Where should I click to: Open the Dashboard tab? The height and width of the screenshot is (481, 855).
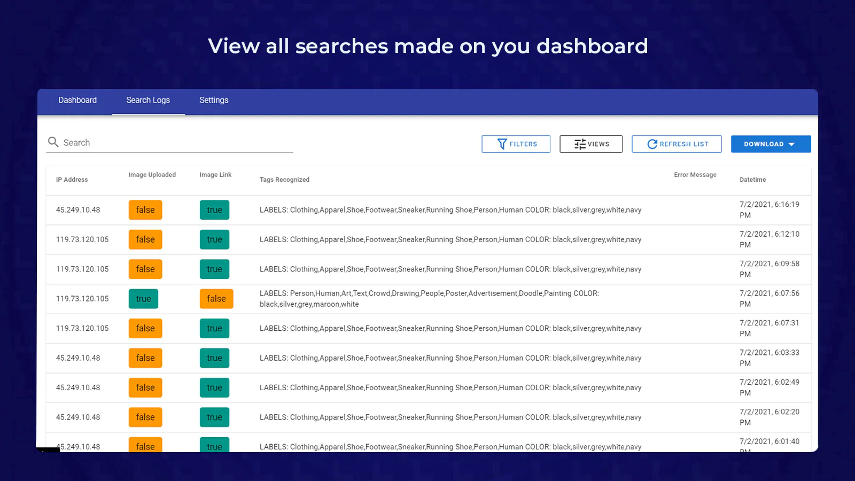77,100
